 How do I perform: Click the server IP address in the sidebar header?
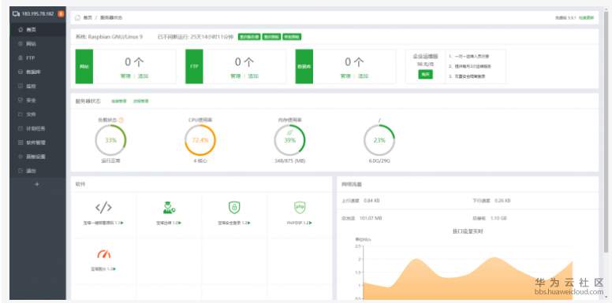tap(38, 13)
